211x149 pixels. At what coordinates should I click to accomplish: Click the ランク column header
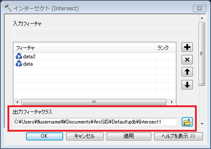point(163,48)
